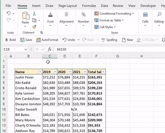Open the Clipboard dialog launcher
Viewport: 165px width, 133px height.
click(42, 33)
